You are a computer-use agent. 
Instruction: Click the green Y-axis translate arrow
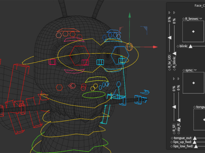tap(129, 15)
